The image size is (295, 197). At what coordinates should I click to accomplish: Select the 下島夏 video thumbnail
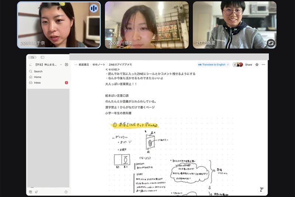[x=235, y=25]
